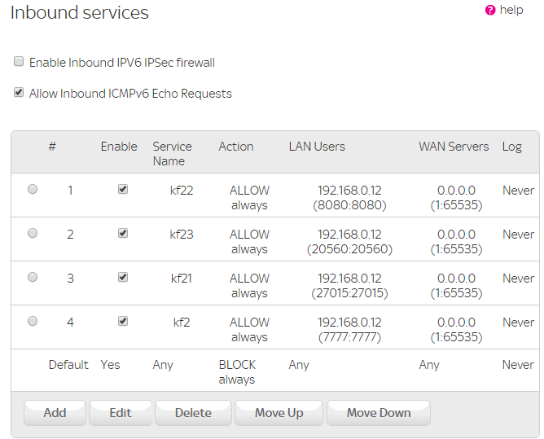Disable the kf22 service enable checkbox
Screen dimensions: 544x439
(123, 189)
